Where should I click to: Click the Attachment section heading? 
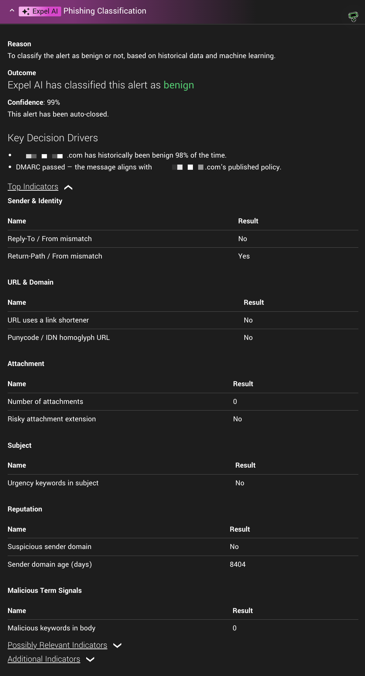(x=26, y=364)
